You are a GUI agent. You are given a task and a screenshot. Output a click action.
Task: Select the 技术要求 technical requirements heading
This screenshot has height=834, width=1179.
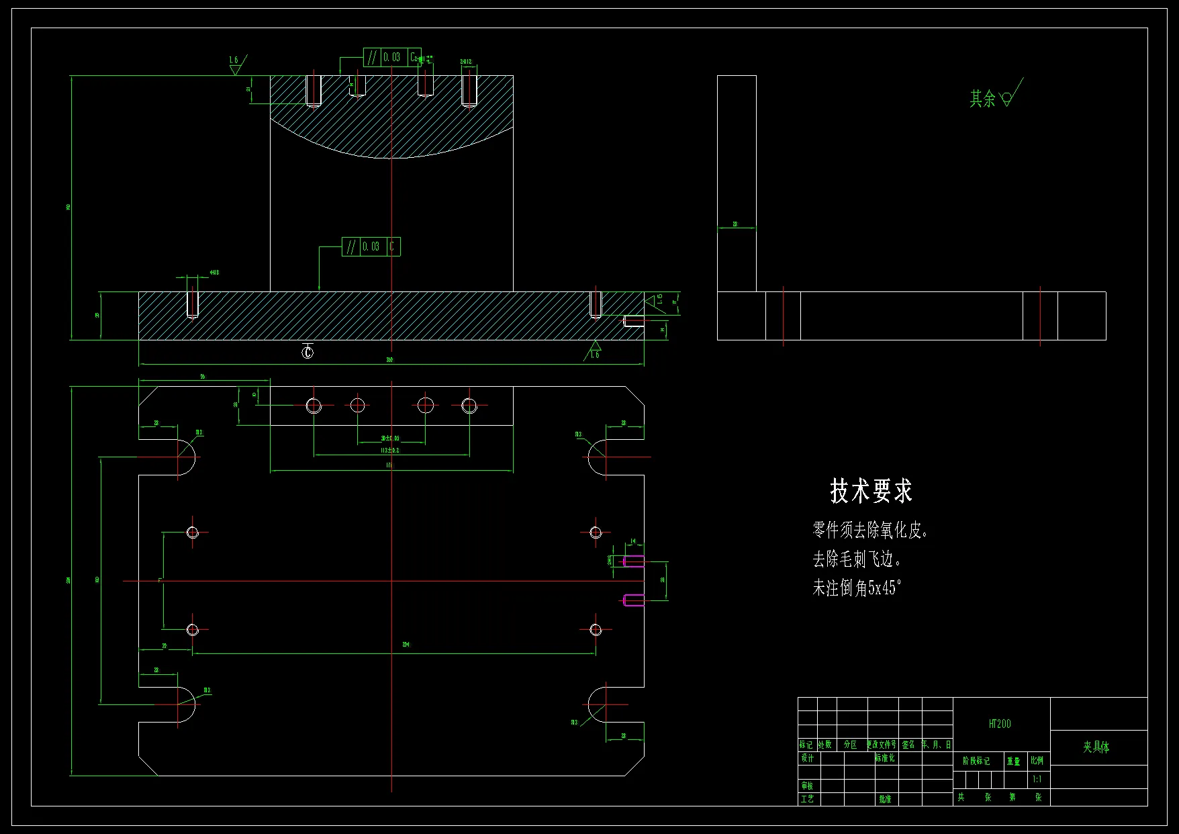tap(870, 491)
